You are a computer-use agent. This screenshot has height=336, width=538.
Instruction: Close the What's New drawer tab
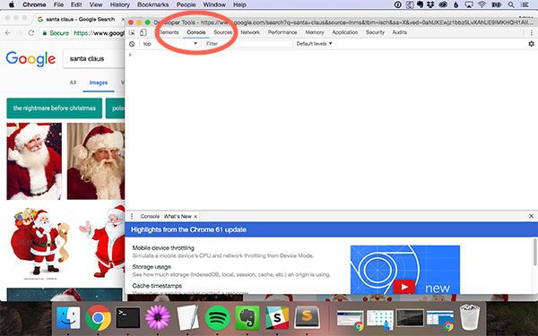pos(195,217)
